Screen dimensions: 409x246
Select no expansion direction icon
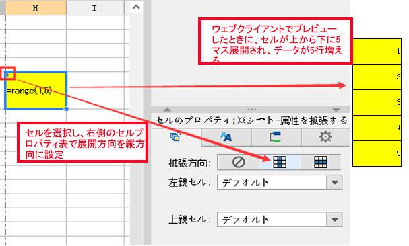coord(239,162)
